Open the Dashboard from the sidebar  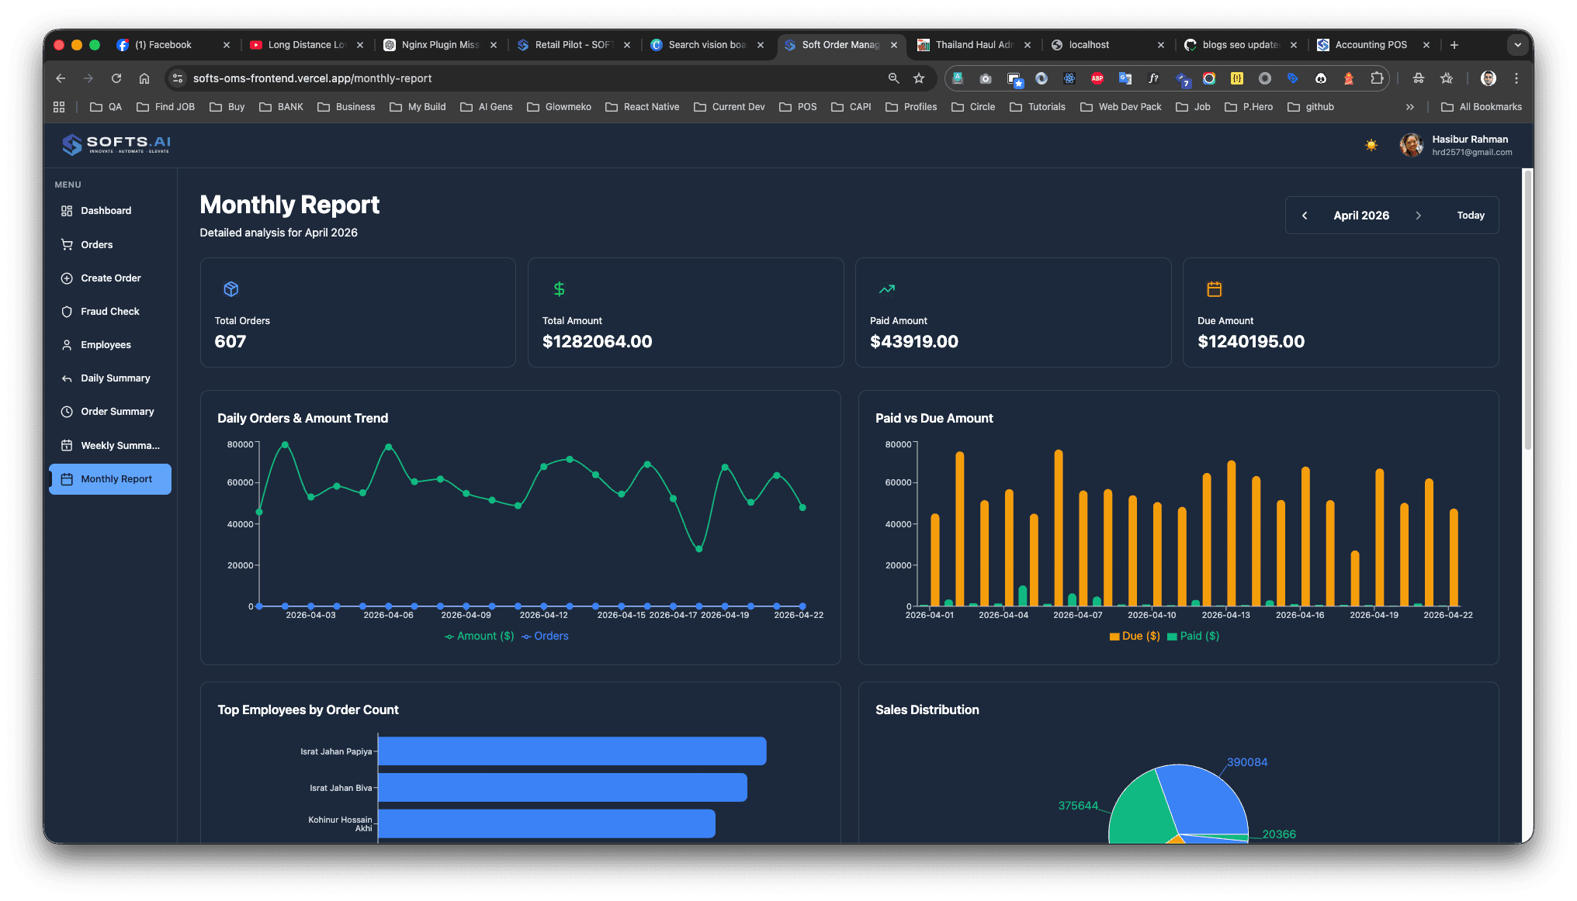[x=106, y=210]
